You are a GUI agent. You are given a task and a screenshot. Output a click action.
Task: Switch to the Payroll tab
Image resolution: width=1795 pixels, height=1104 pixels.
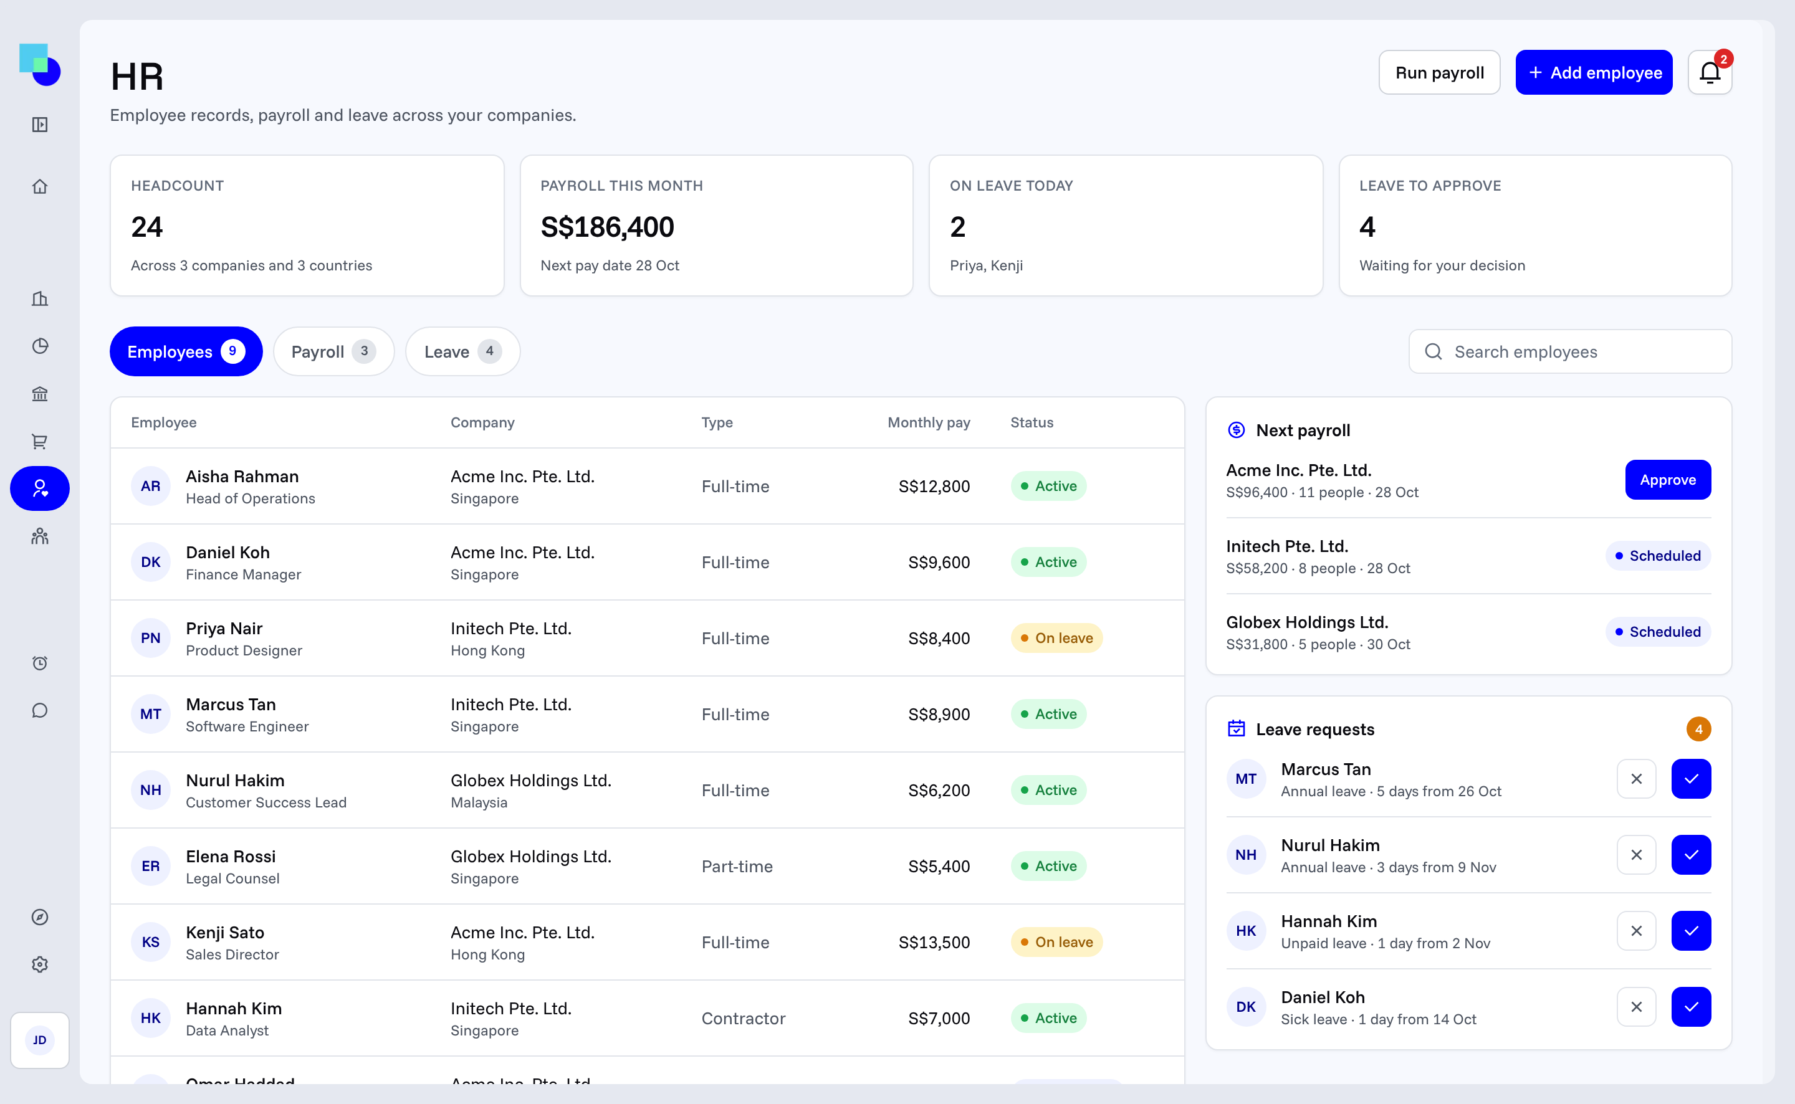point(333,352)
